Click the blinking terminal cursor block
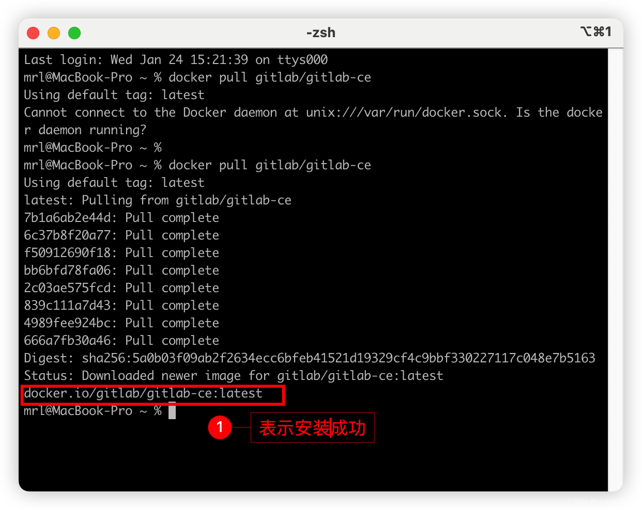The image size is (642, 510). coord(173,411)
